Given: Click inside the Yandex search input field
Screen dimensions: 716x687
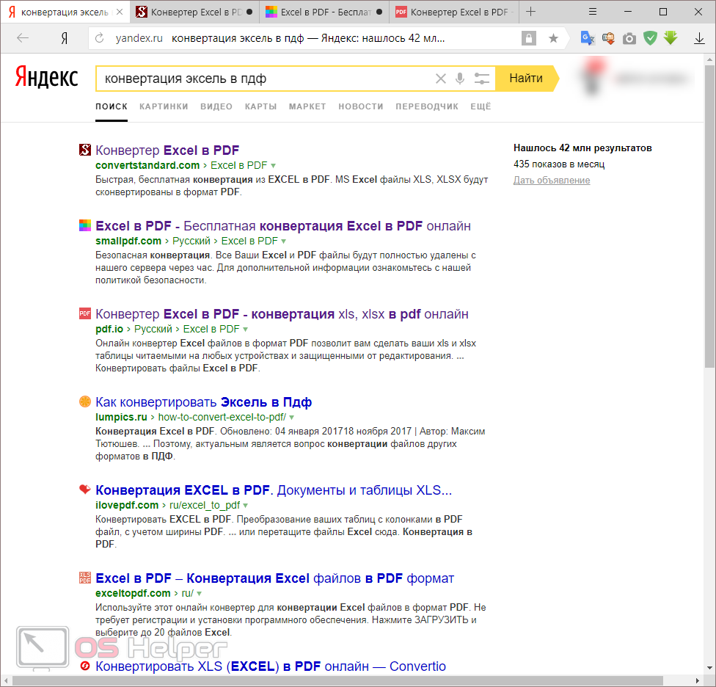Looking at the screenshot, I should pos(264,79).
